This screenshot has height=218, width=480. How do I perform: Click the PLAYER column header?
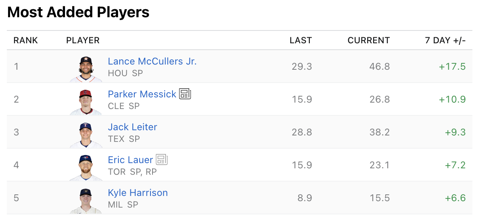coord(83,40)
